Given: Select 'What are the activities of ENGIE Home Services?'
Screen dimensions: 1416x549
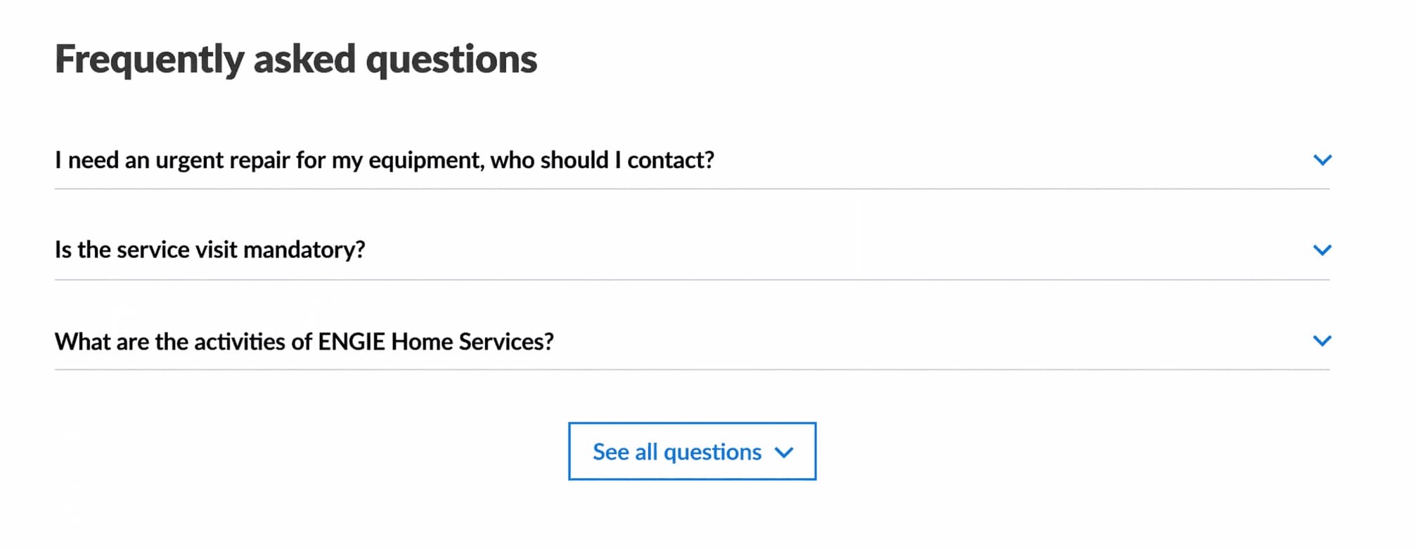Looking at the screenshot, I should click(x=304, y=341).
